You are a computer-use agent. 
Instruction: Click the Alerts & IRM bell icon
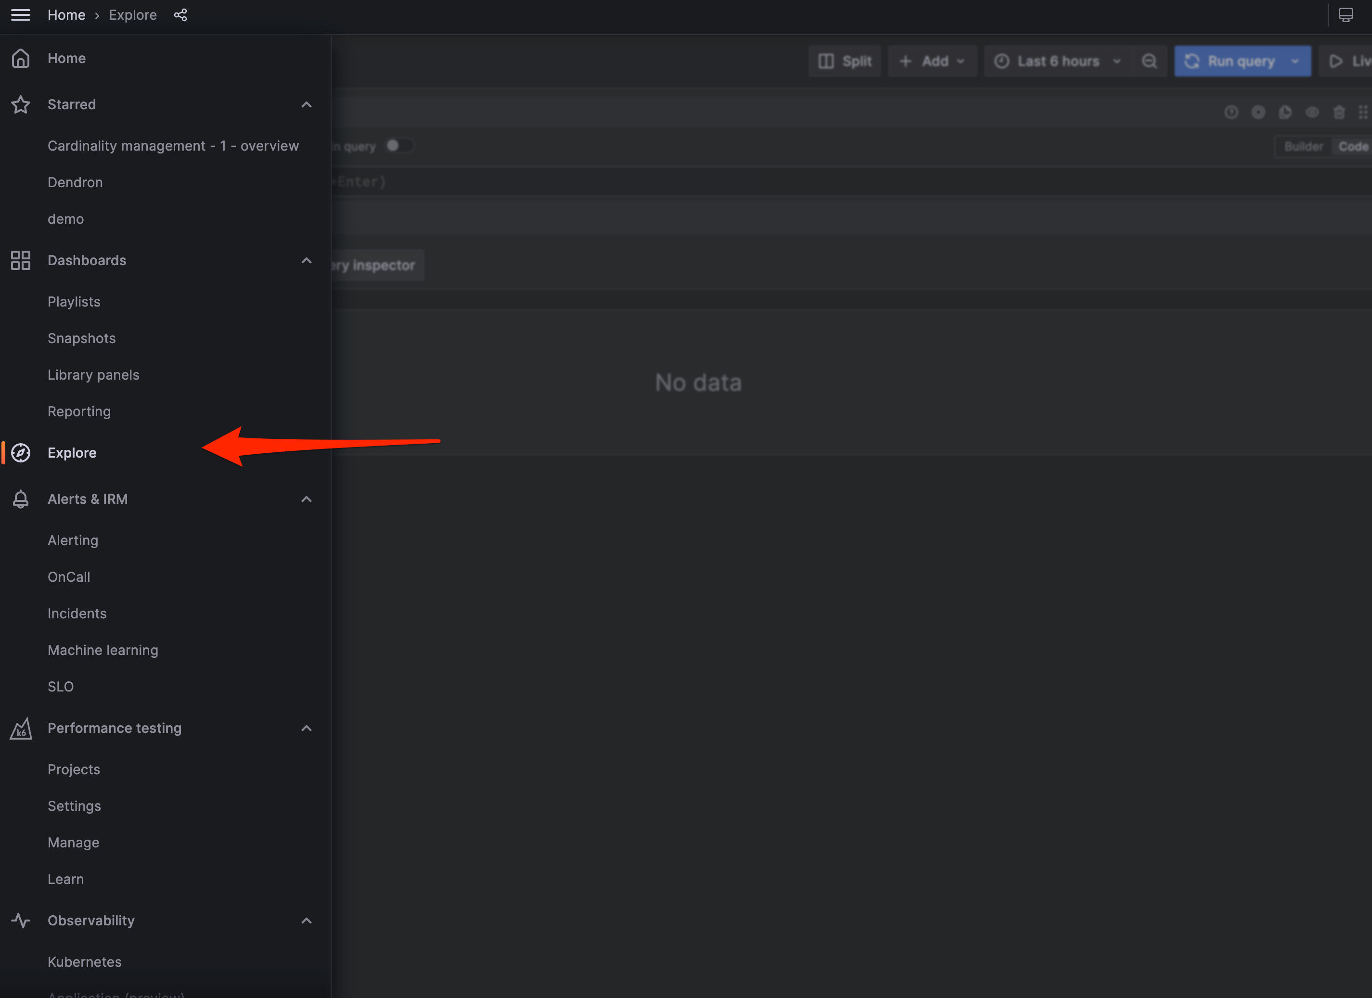coord(21,499)
